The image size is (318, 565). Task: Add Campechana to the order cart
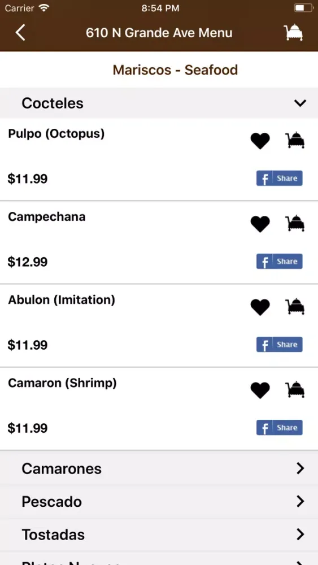[x=295, y=223]
